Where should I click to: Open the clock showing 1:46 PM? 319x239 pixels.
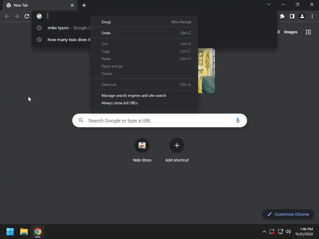coord(304,232)
